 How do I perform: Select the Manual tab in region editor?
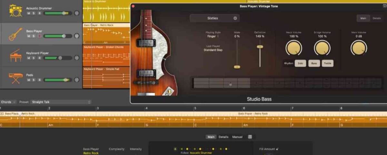point(237,137)
